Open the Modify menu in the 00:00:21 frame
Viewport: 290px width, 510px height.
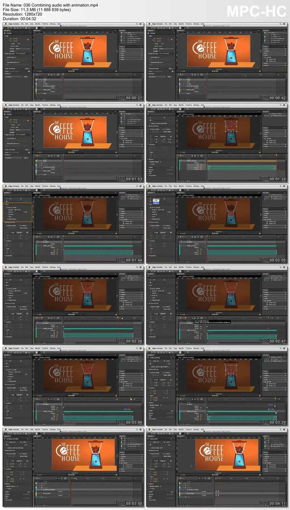coord(38,24)
